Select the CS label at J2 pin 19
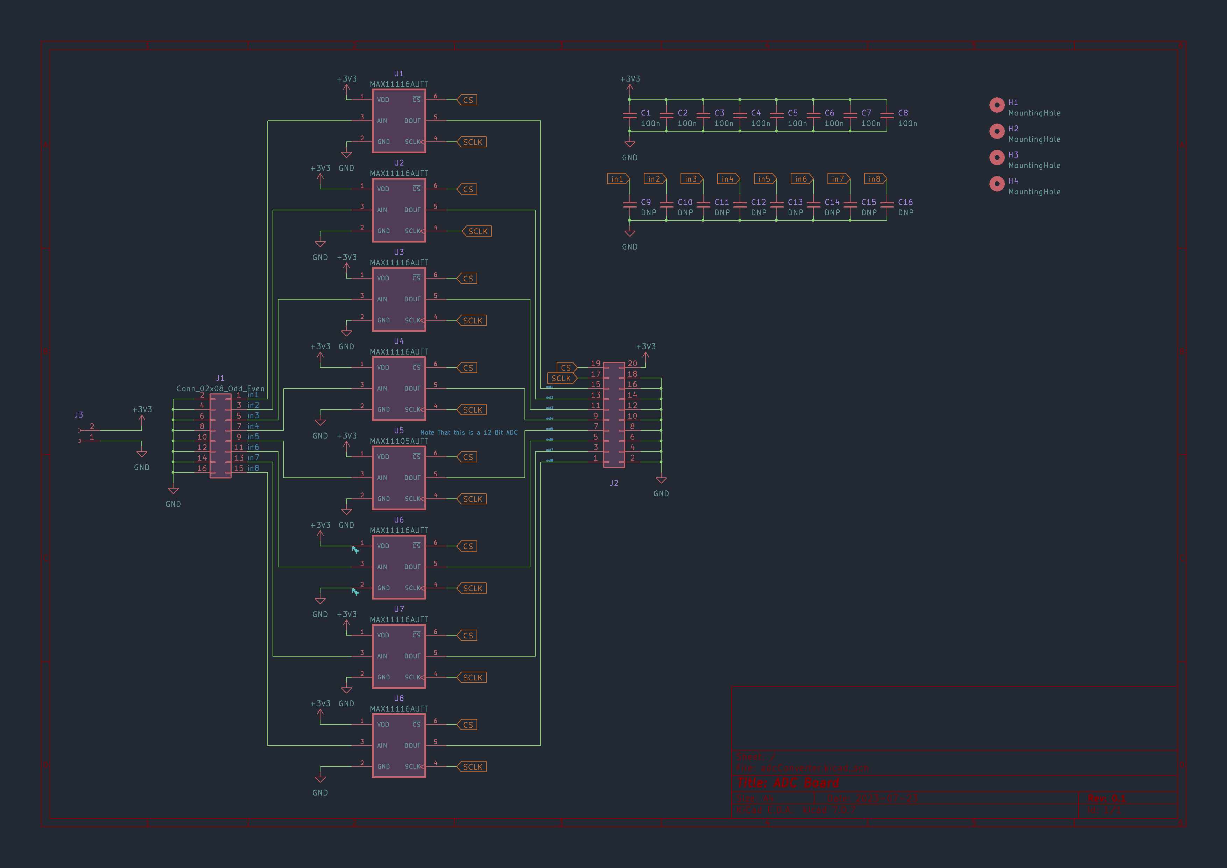The width and height of the screenshot is (1227, 868). coord(566,368)
